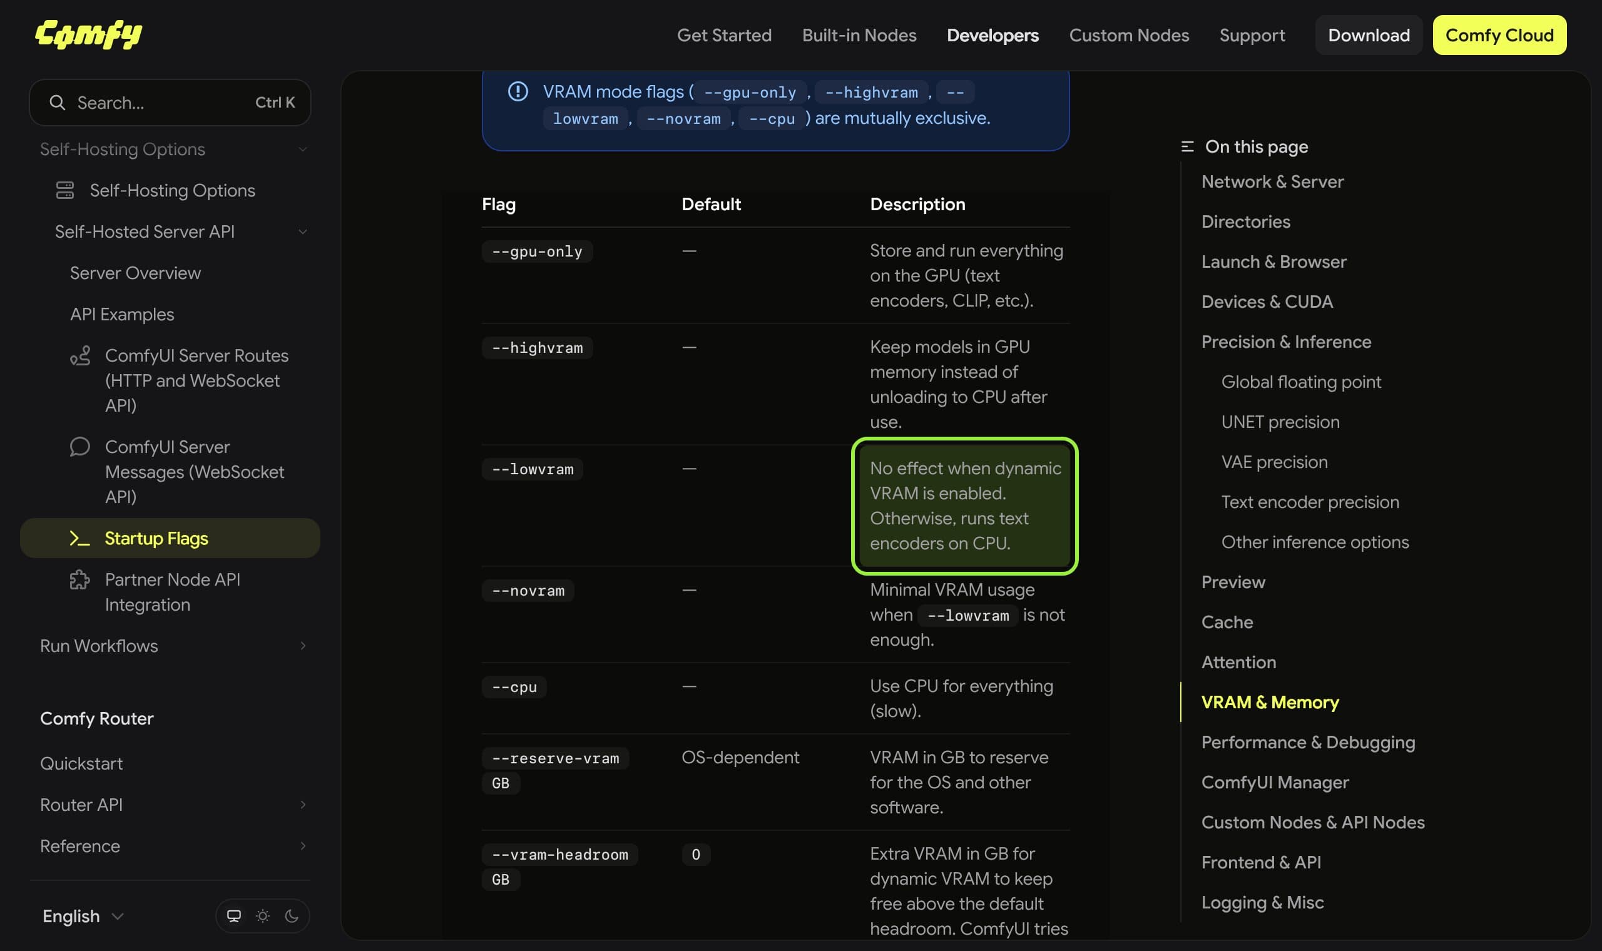
Task: Switch to system theme mode
Action: (x=234, y=916)
